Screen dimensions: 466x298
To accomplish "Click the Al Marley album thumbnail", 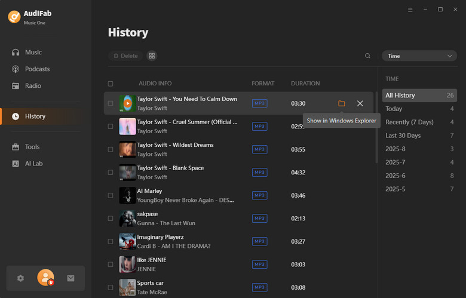I will [127, 195].
